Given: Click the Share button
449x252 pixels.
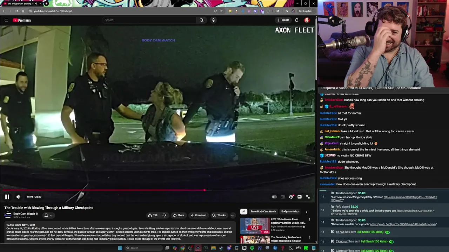Looking at the screenshot, I should coord(178,215).
